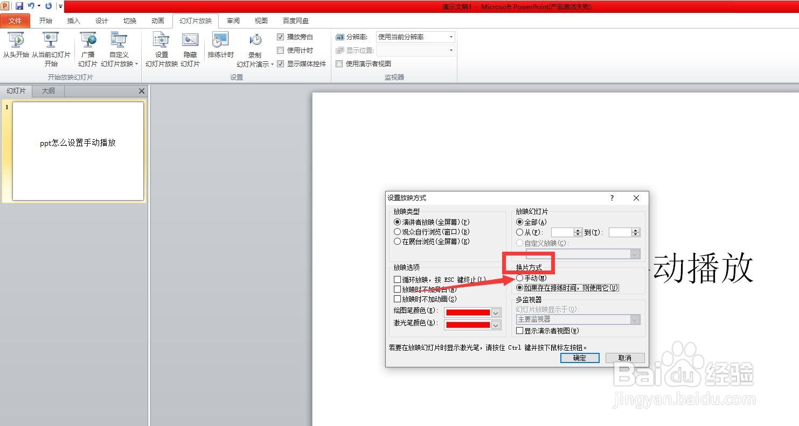
Task: Click the Undo icon in Quick Access Toolbar
Action: pyautogui.click(x=31, y=5)
